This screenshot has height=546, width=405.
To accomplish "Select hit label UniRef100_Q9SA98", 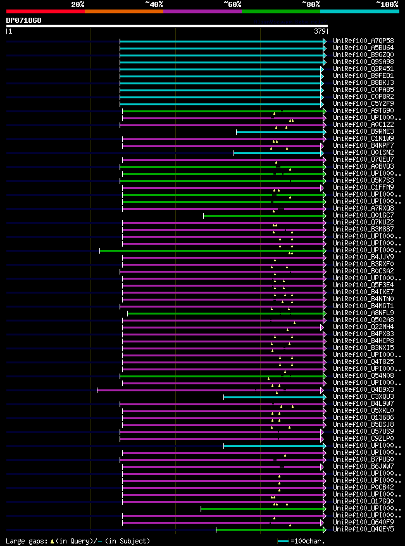I will pos(363,62).
